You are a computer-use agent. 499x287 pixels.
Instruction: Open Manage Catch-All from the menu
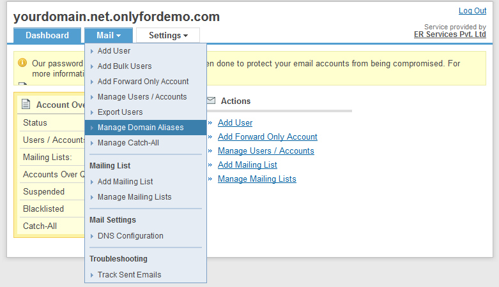(128, 143)
